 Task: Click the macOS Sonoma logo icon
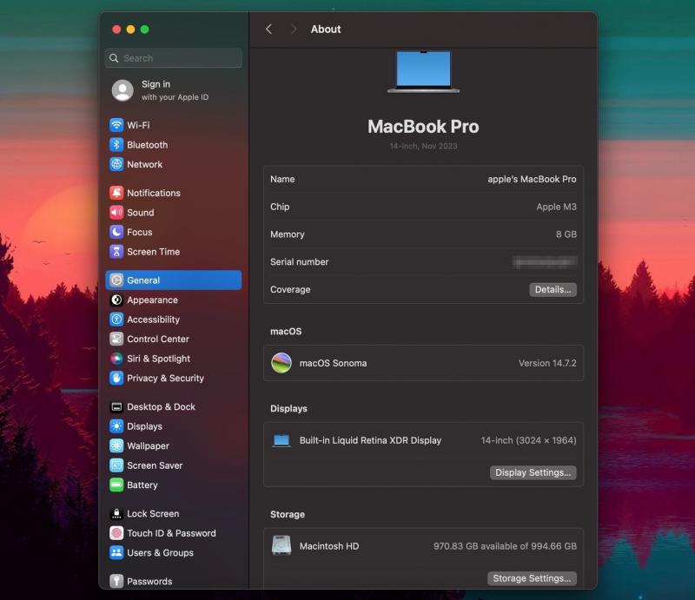click(x=281, y=363)
